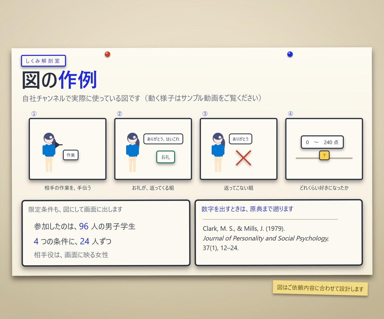Screen dimensions: 384x319
Task: Click the 図の作例 heading
Action: (59, 80)
